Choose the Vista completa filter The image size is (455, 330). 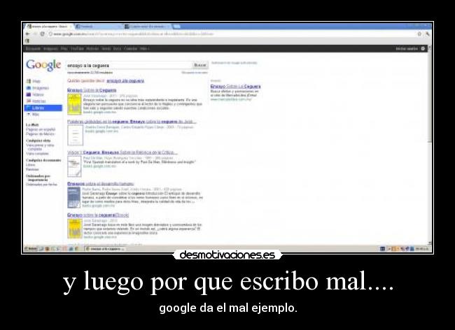coord(37,154)
